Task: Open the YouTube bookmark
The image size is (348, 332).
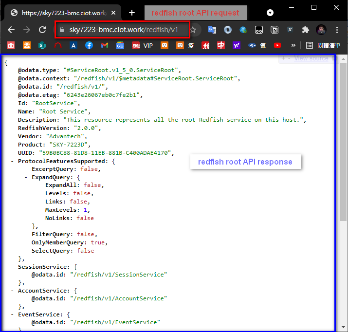Action: (277, 45)
